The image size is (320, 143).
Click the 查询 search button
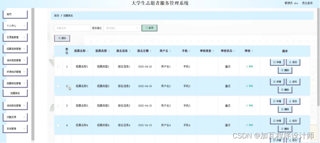coord(149,28)
